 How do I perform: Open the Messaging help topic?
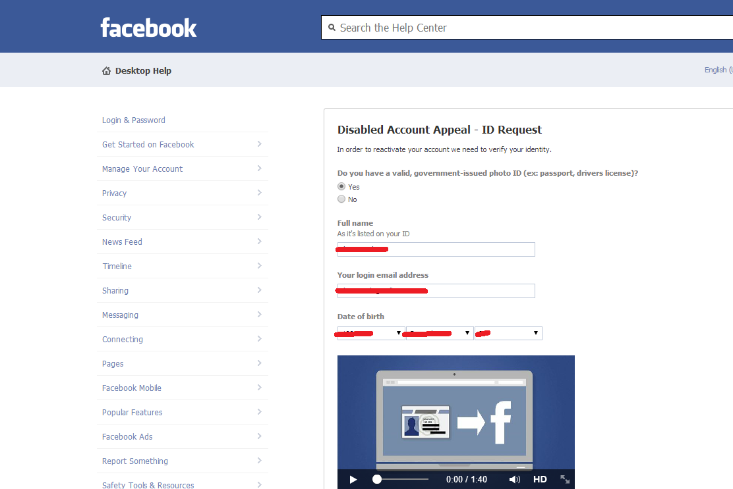120,315
